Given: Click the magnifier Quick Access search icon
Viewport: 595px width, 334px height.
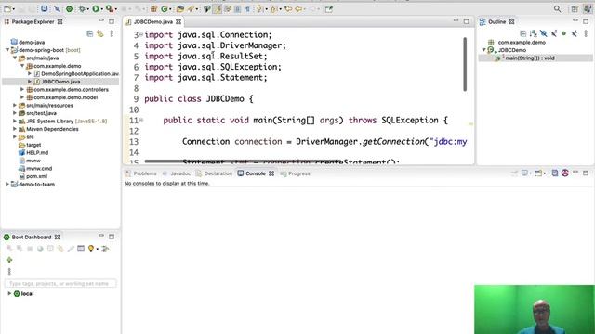Looking at the screenshot, I should click(x=557, y=8).
